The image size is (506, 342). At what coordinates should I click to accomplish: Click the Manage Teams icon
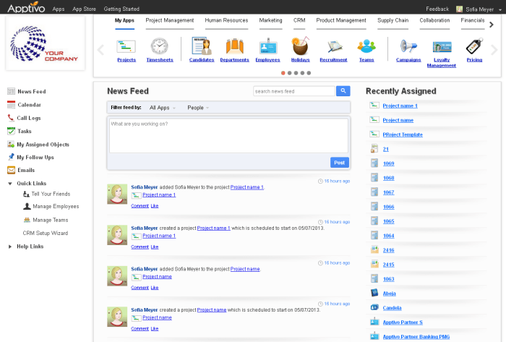[x=27, y=220]
